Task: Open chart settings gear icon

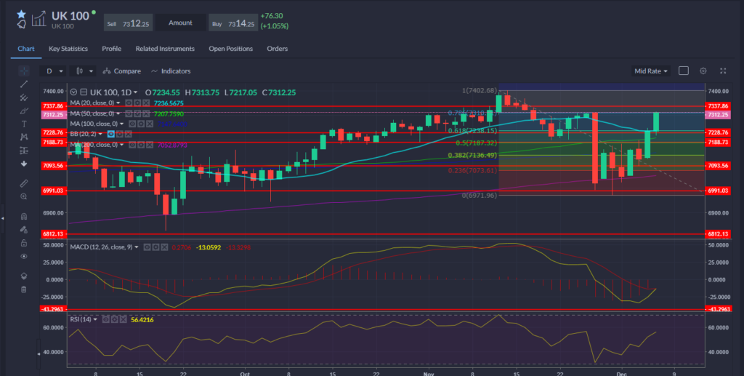Action: tap(703, 71)
